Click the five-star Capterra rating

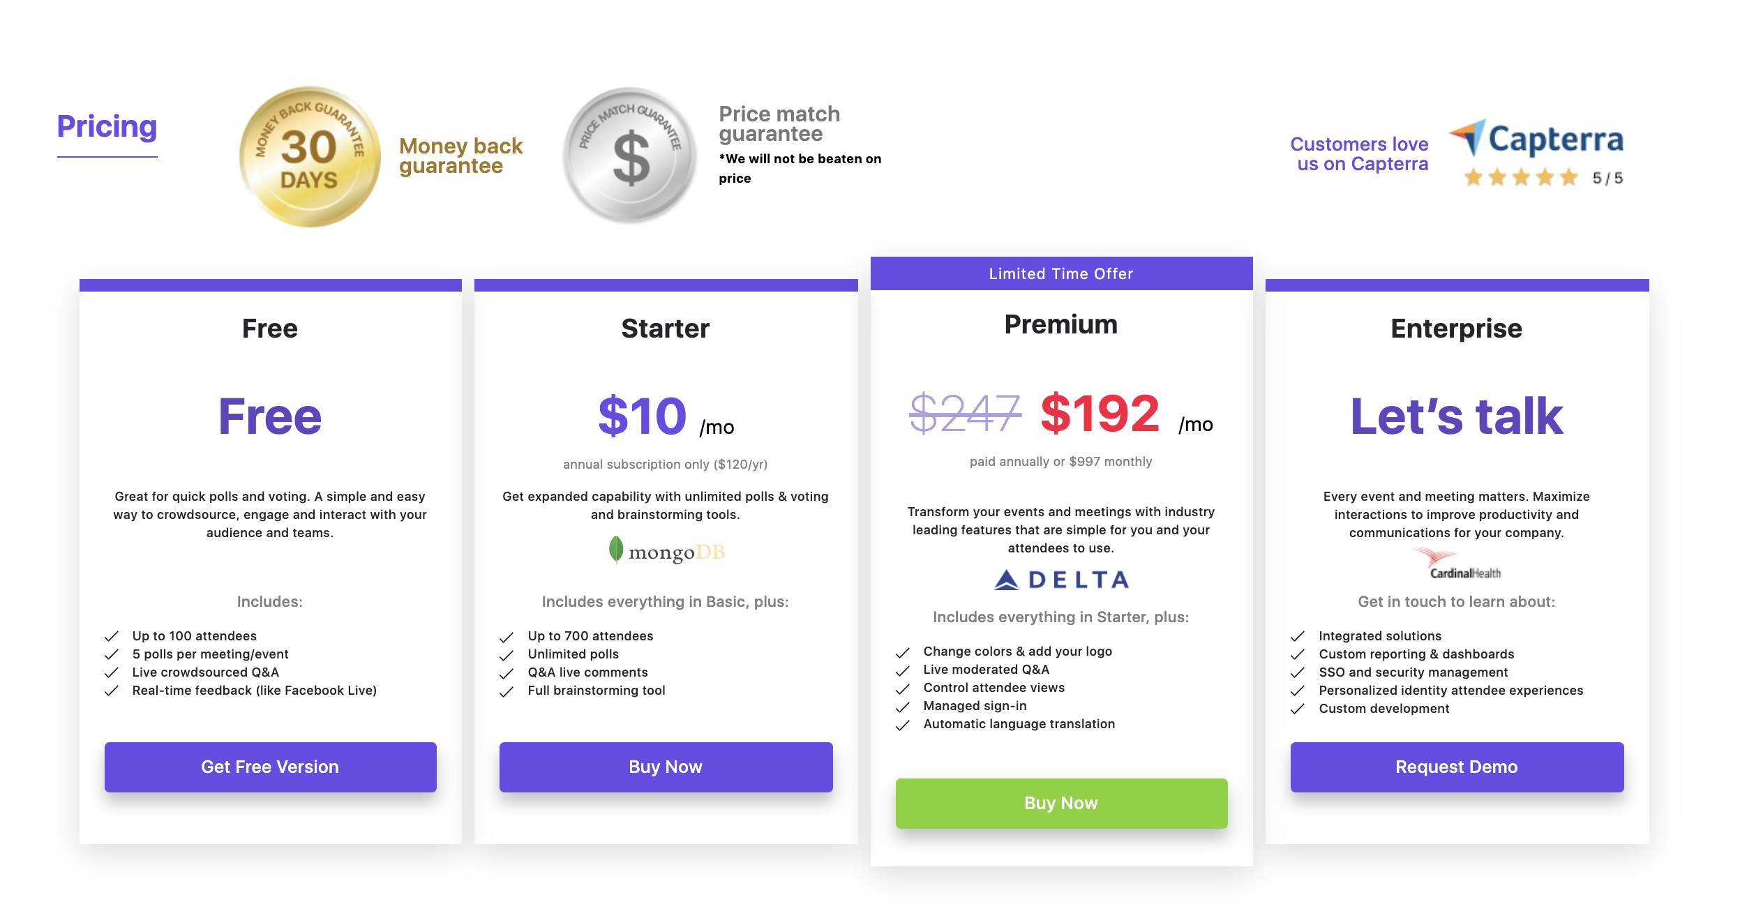point(1521,178)
